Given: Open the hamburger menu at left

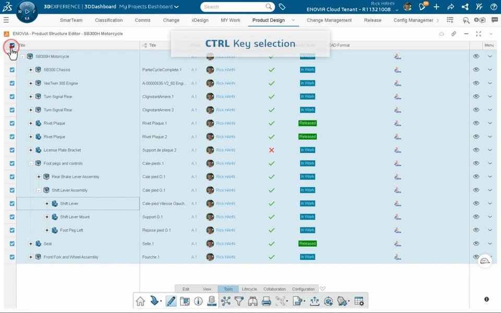Looking at the screenshot, I should coord(6,20).
